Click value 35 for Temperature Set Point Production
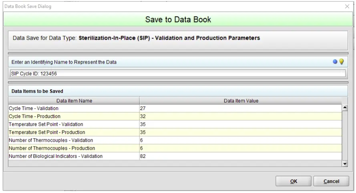 [143, 132]
